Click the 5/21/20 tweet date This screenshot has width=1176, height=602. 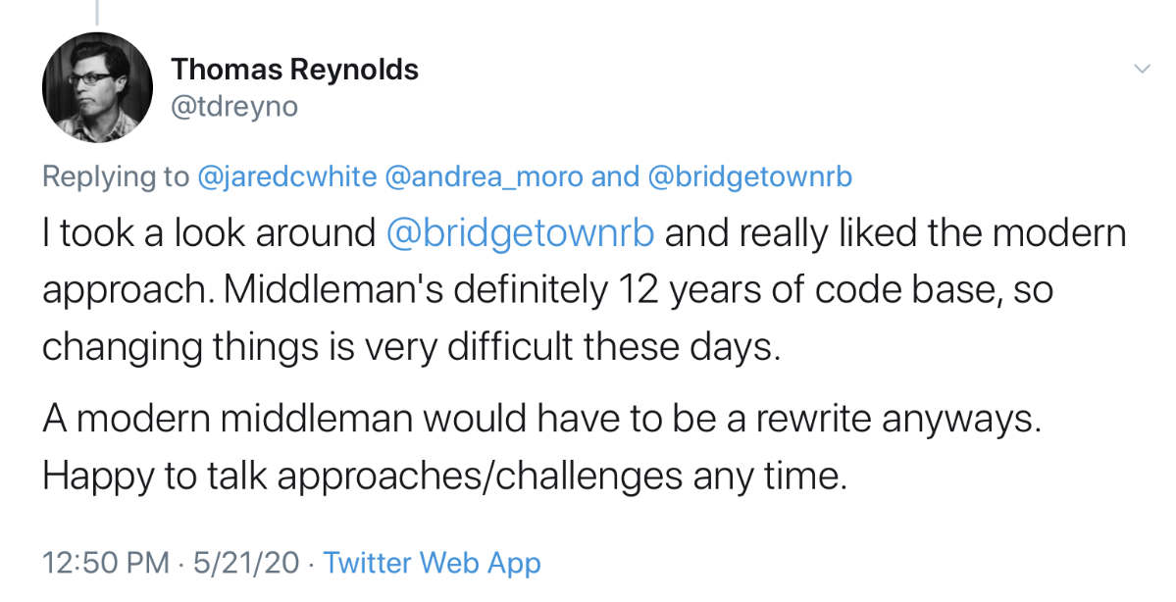pyautogui.click(x=245, y=563)
